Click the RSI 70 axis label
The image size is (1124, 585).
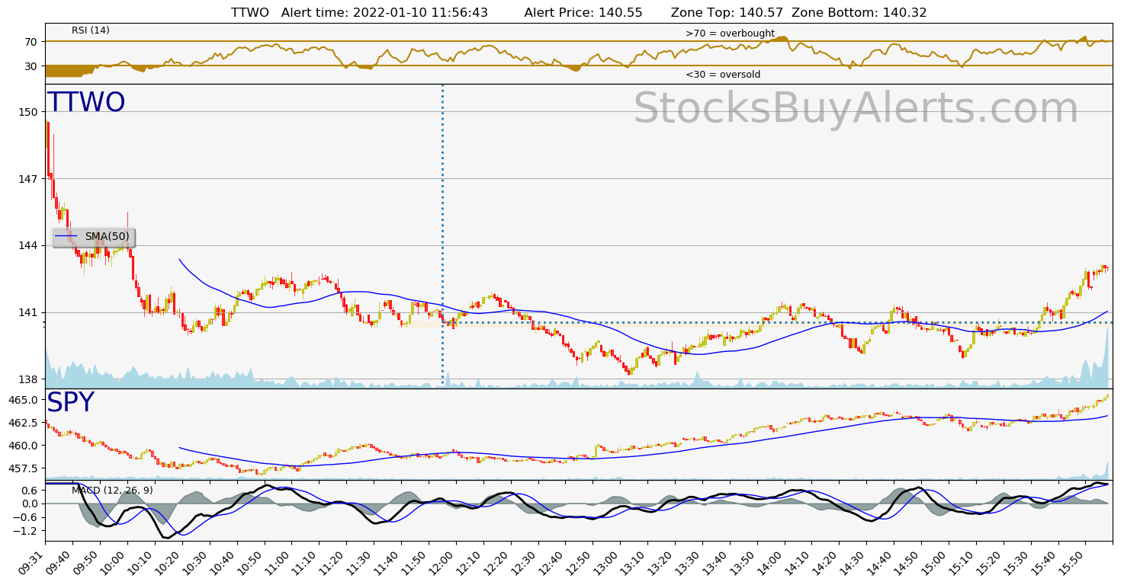click(31, 42)
